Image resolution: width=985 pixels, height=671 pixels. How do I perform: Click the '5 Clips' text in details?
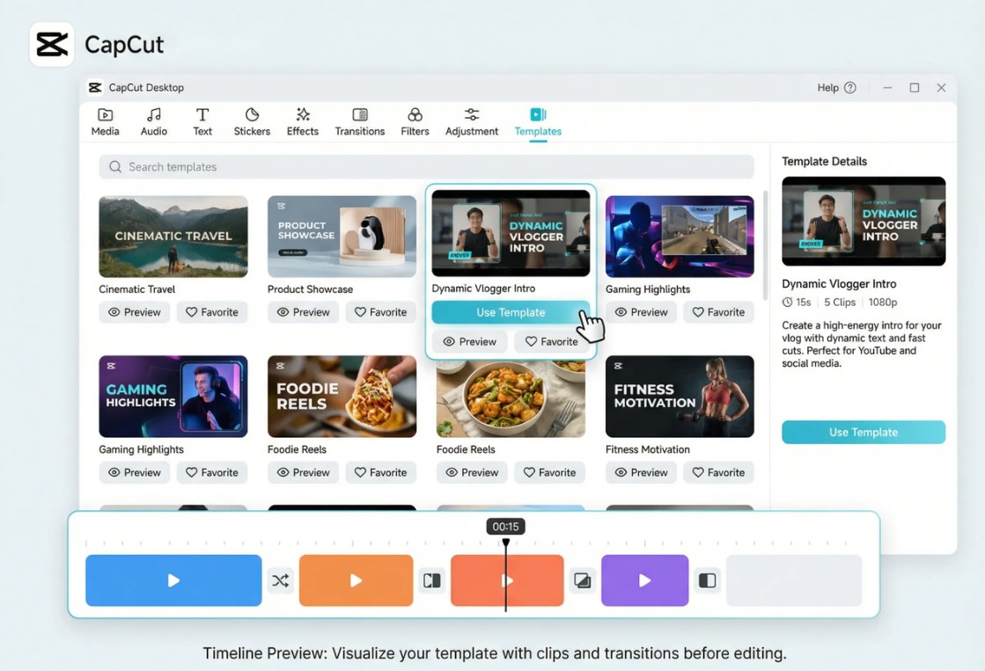839,302
